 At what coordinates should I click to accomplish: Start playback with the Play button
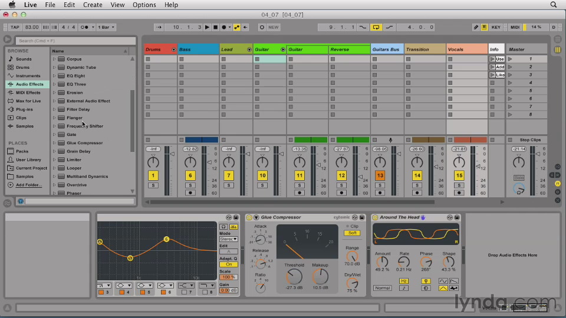(207, 27)
